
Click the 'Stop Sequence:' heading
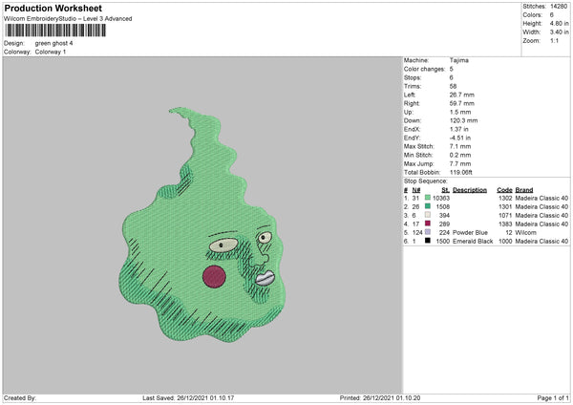425,181
